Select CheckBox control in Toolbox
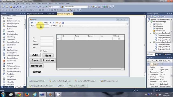The height and width of the screenshot is (97, 173). pyautogui.click(x=10, y=32)
